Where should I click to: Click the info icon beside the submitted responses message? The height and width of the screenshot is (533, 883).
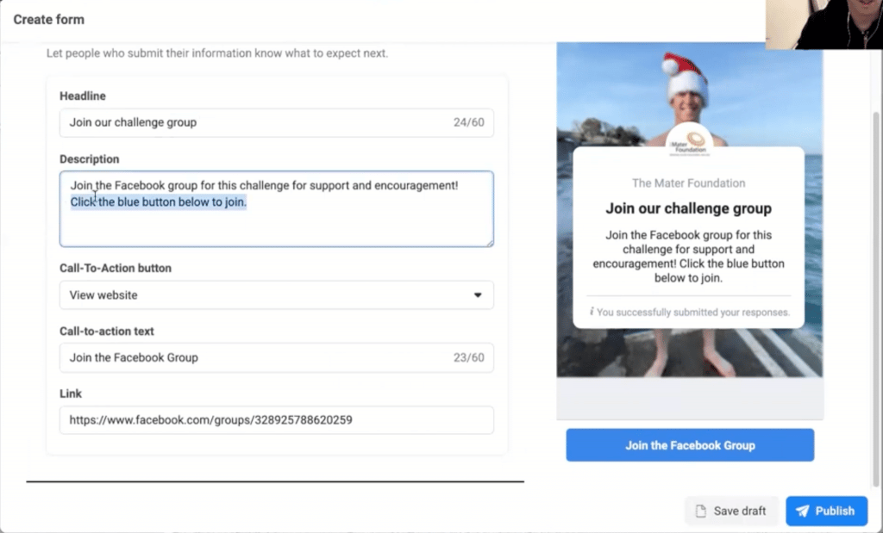coord(592,313)
